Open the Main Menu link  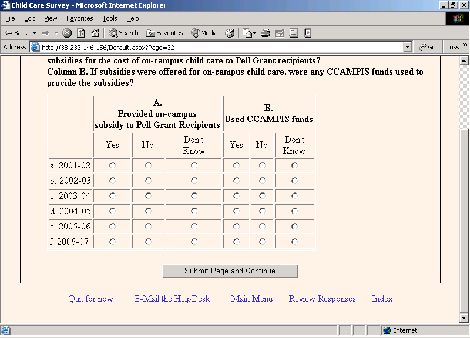[x=252, y=299]
